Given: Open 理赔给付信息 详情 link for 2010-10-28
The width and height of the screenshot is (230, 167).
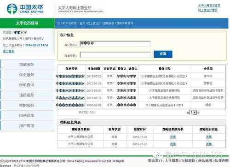Looking at the screenshot, I should click(209, 137).
